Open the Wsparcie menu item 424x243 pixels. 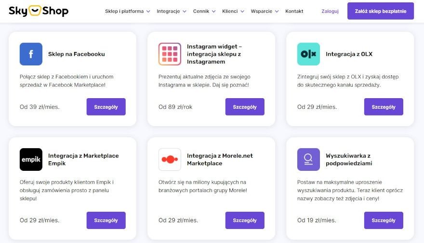point(262,11)
